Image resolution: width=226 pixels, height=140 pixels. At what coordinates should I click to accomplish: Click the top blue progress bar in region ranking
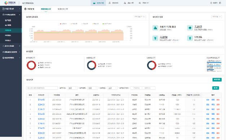tap(214, 62)
